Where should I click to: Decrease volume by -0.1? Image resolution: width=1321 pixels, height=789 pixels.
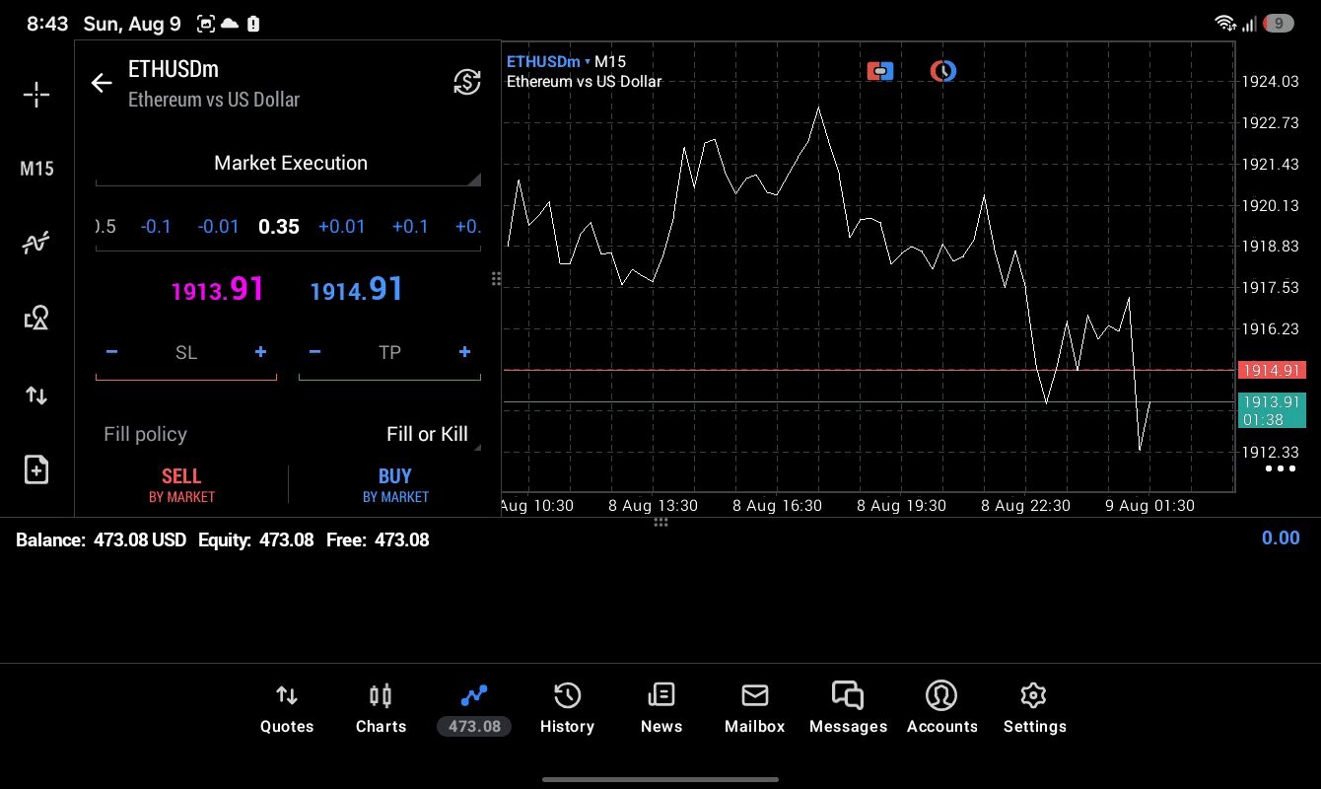(x=156, y=227)
